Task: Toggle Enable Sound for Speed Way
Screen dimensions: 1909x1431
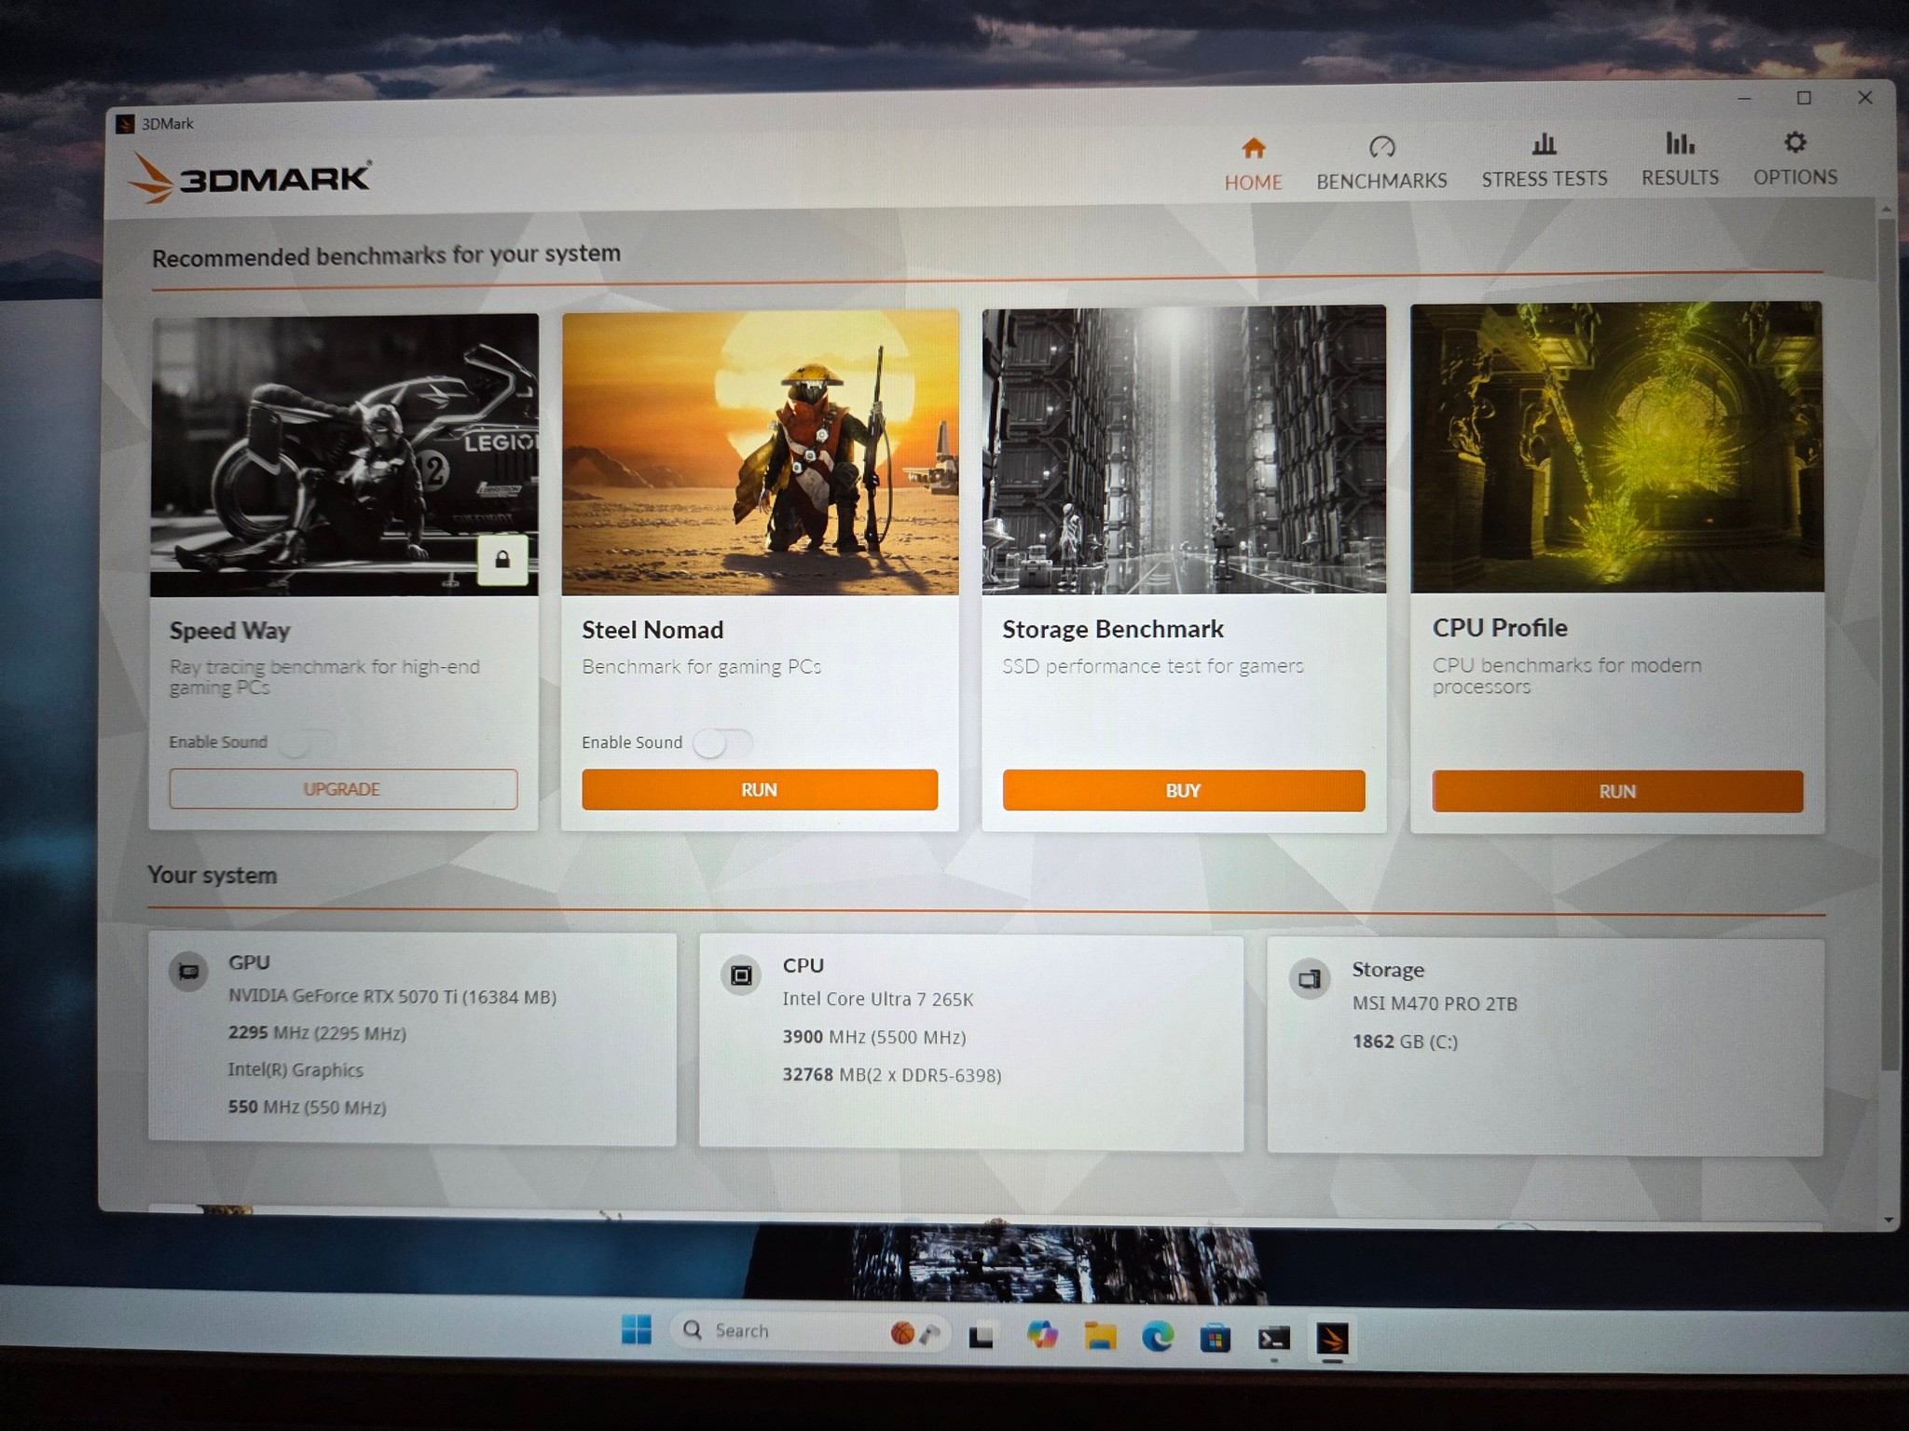Action: 308,742
